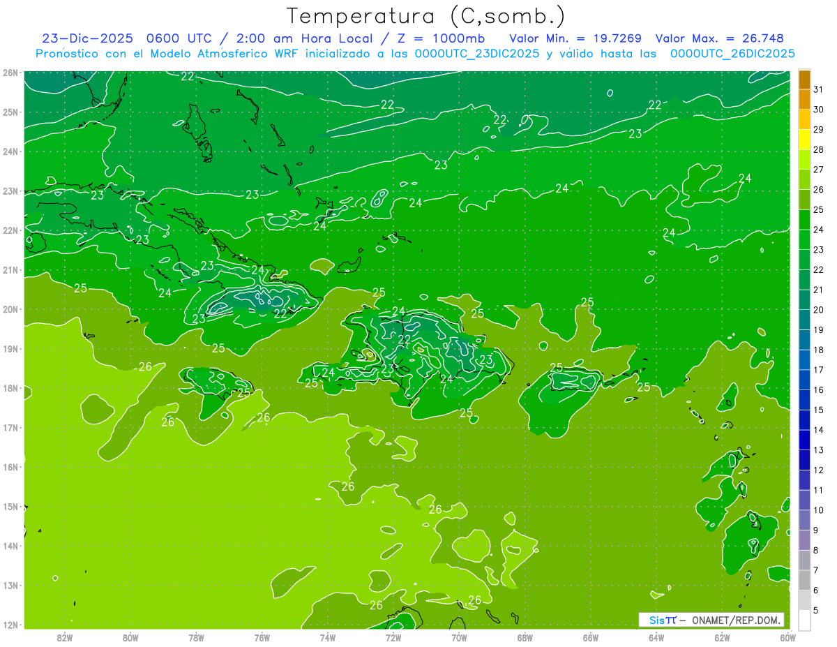Click the "82W" longitude axis label
Viewport: 837px width, 647px height.
click(x=65, y=638)
